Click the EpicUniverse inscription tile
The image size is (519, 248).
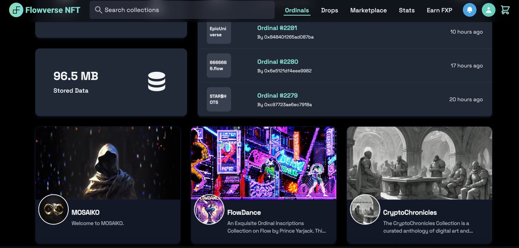click(x=219, y=32)
